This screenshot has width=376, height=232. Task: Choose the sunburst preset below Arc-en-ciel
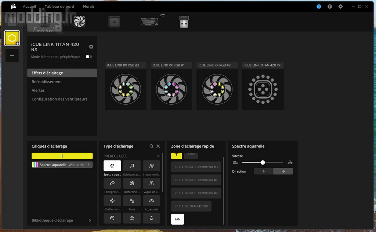click(151, 218)
